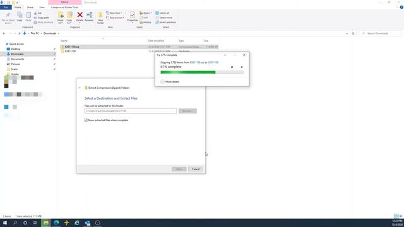Switch to the View ribbon tab
Image resolution: width=404 pixels, height=227 pixels.
[42, 8]
